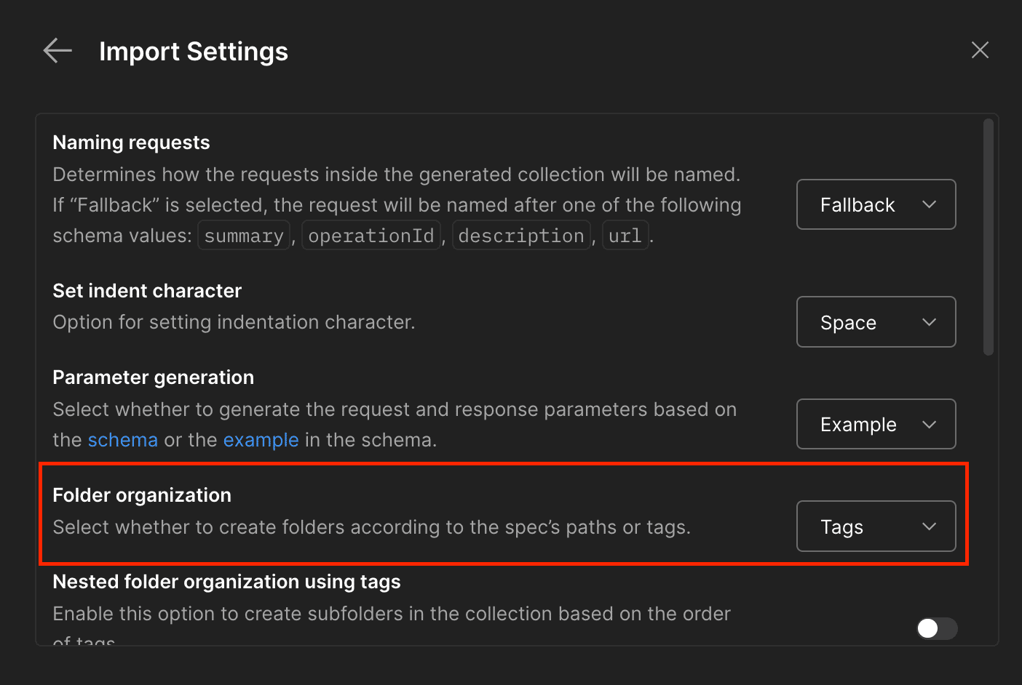The width and height of the screenshot is (1022, 685).
Task: Open the example link in Parameter generation
Action: (x=261, y=439)
